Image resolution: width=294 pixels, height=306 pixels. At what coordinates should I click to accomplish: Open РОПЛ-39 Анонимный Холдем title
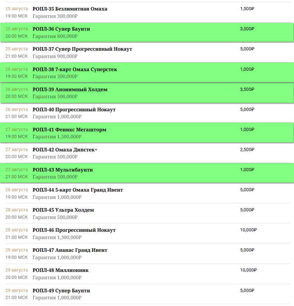tap(70, 89)
